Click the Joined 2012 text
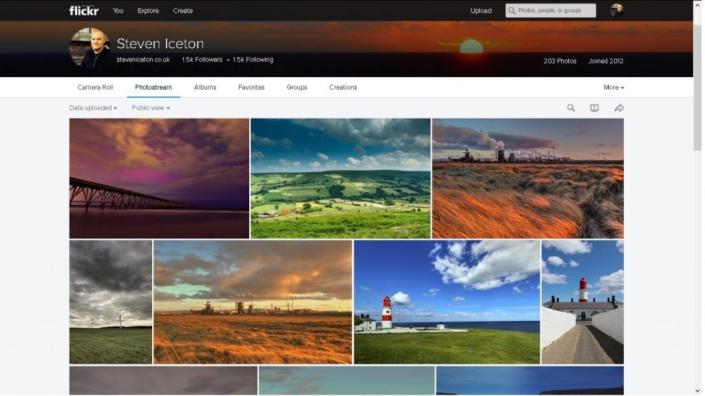 coord(606,61)
